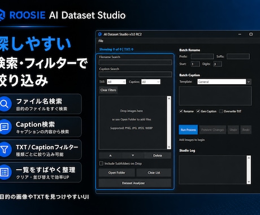This screenshot has height=215, width=260.
Task: Enable the Overwrite TXT checkbox
Action: point(221,111)
